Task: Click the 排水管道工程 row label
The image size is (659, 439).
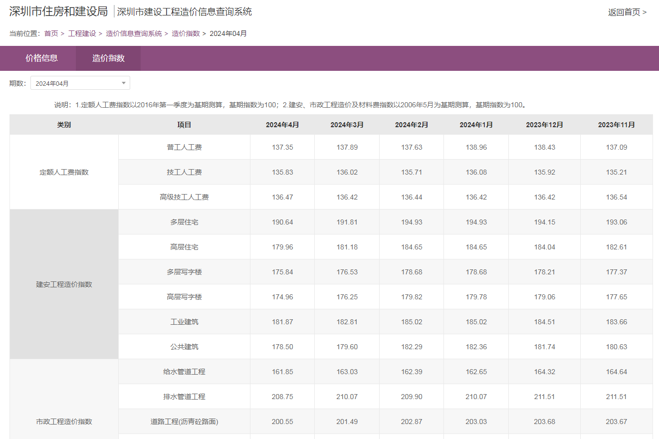Action: point(184,397)
